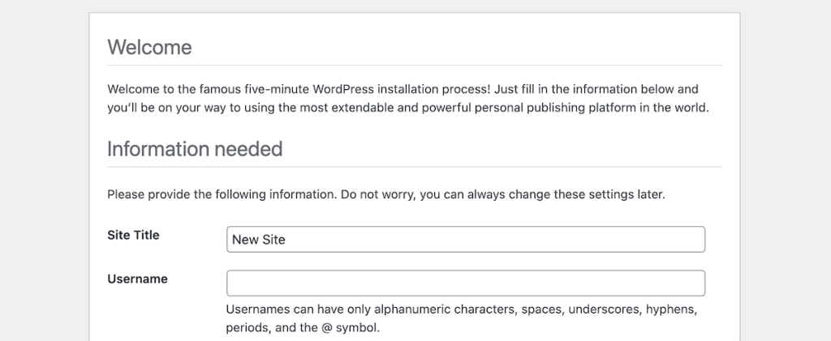Click the welcome paragraph about five-minute installation
Image resolution: width=831 pixels, height=341 pixels.
[x=408, y=98]
